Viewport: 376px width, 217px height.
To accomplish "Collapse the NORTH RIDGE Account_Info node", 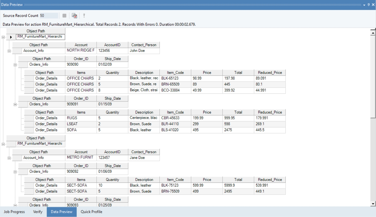I will click(x=9, y=51).
